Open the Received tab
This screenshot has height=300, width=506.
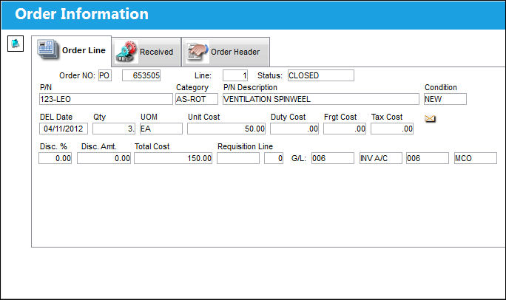(x=146, y=52)
